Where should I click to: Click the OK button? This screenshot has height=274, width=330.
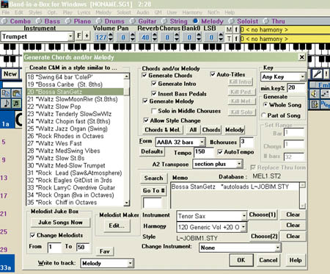241,260
